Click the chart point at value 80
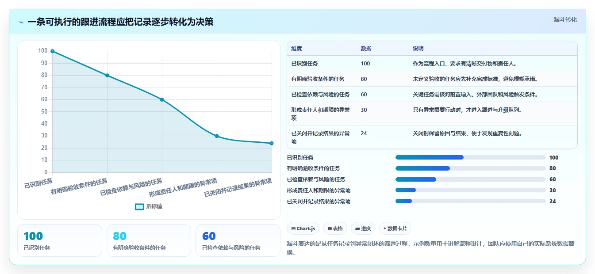 [x=107, y=76]
